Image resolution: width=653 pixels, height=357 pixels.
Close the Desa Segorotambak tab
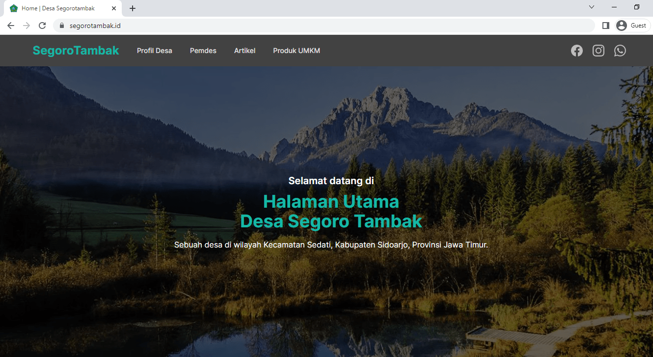[x=114, y=8]
